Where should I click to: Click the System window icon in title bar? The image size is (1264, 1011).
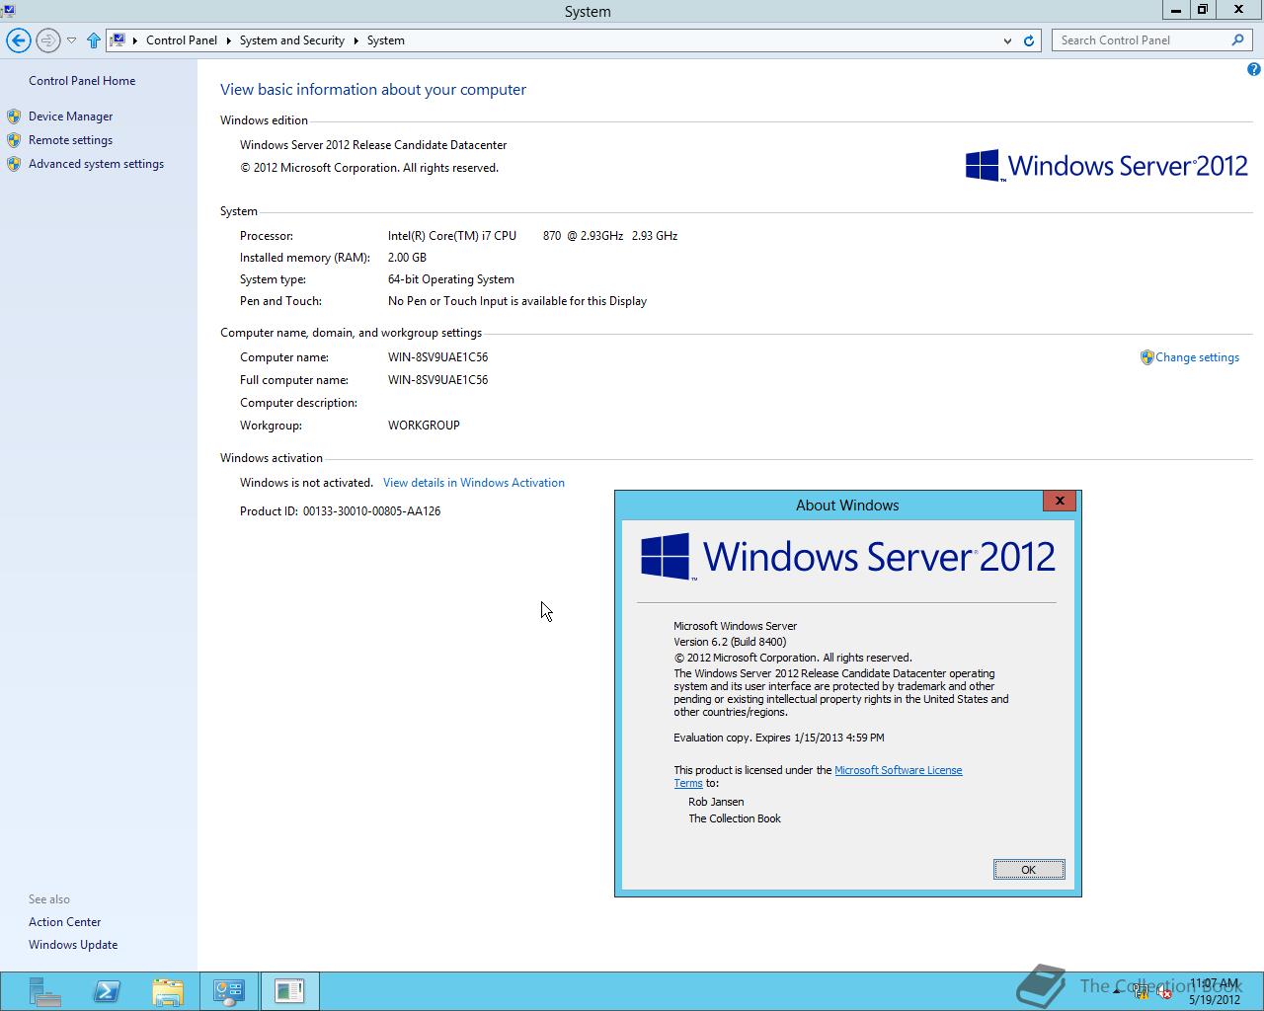click(x=8, y=10)
